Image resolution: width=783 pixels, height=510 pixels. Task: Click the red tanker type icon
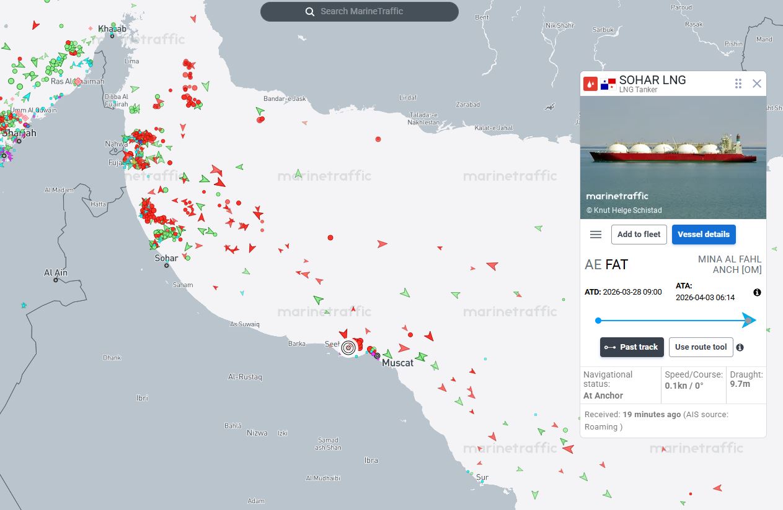pyautogui.click(x=590, y=84)
